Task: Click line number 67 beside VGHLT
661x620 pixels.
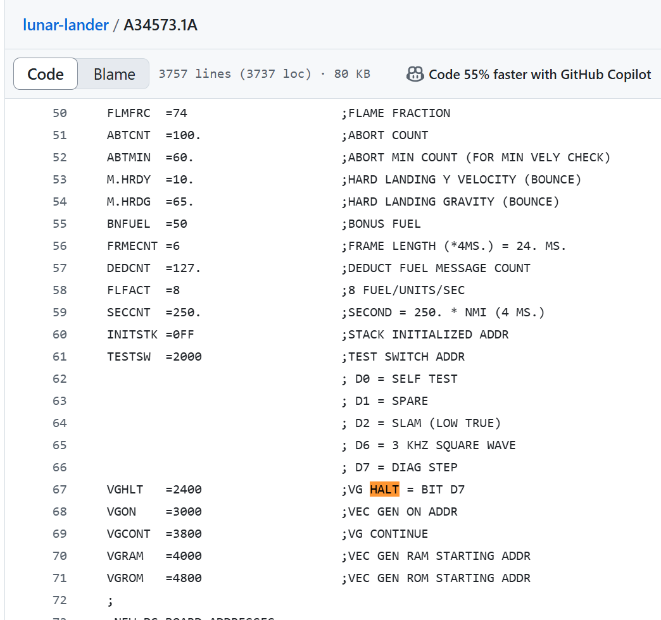Action: (x=60, y=490)
